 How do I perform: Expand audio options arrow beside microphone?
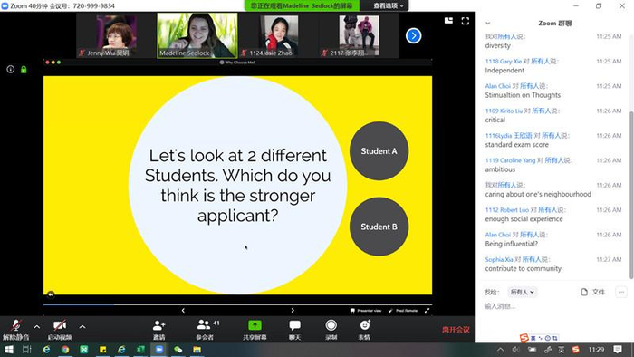point(37,327)
